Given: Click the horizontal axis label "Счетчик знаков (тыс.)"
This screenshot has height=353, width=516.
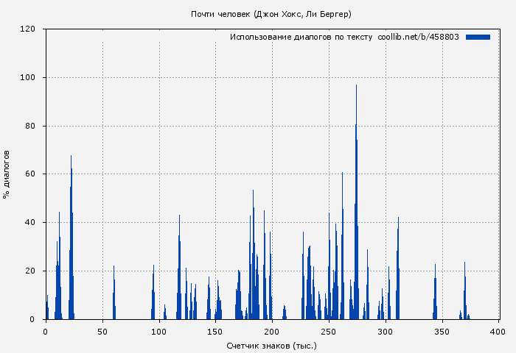Looking at the screenshot, I should pyautogui.click(x=271, y=345).
